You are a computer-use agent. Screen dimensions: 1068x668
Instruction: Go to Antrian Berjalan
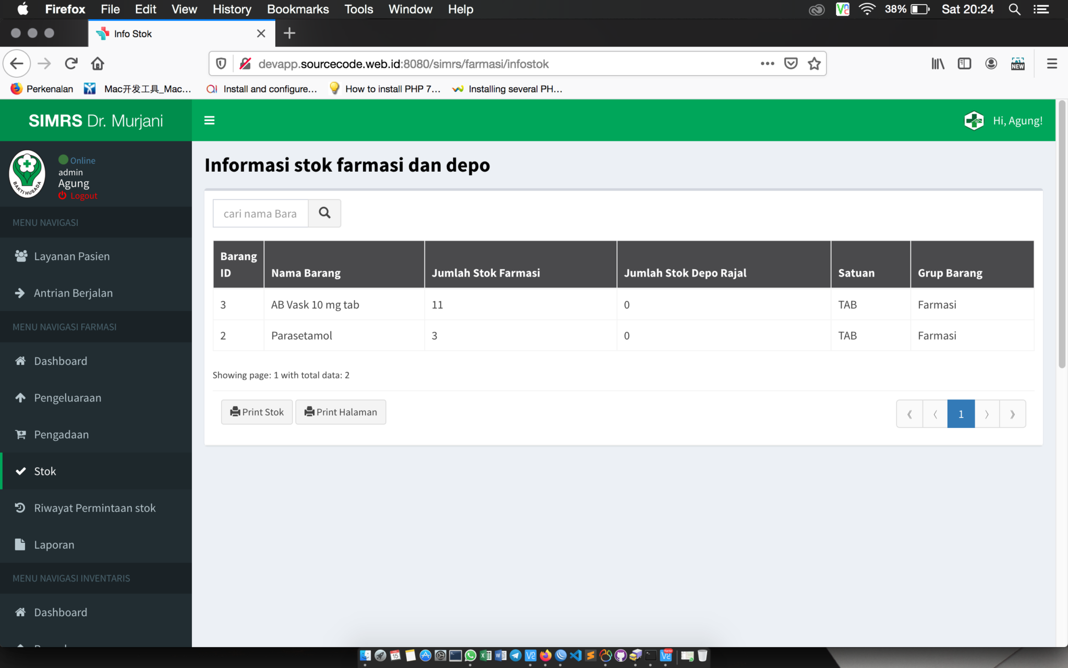[x=73, y=293]
